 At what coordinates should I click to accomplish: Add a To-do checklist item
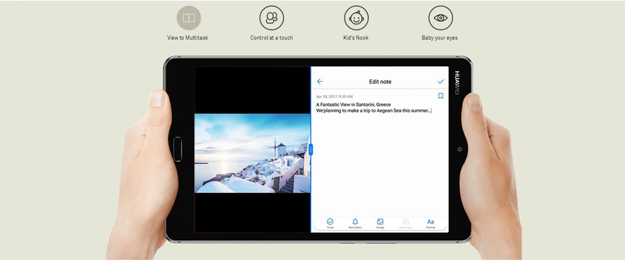point(330,224)
